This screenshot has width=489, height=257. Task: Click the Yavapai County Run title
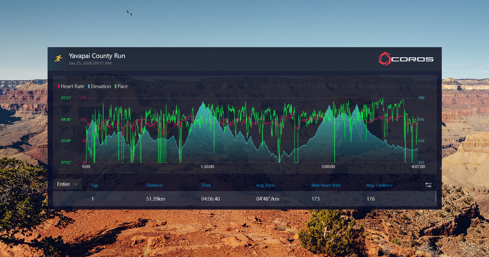point(97,56)
